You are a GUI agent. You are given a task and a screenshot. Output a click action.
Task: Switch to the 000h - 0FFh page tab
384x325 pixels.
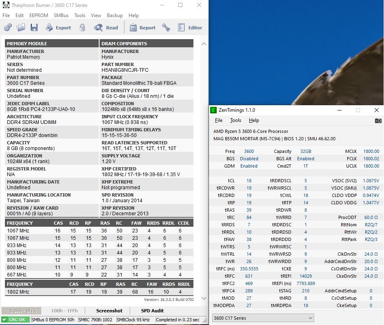click(x=21, y=311)
